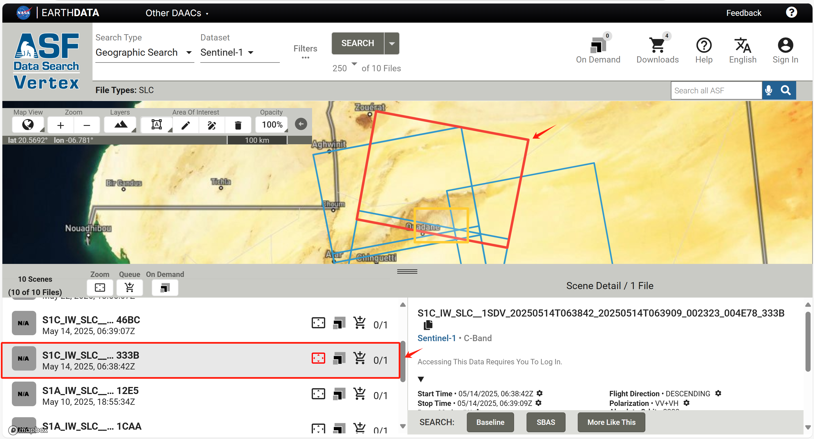Open the Sentinel-1 dataset link
The height and width of the screenshot is (439, 814).
[x=436, y=338]
